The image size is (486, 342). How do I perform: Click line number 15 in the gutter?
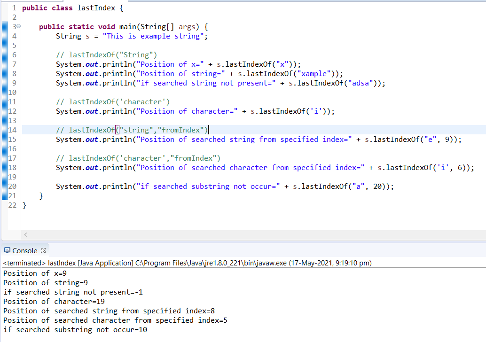(12, 140)
